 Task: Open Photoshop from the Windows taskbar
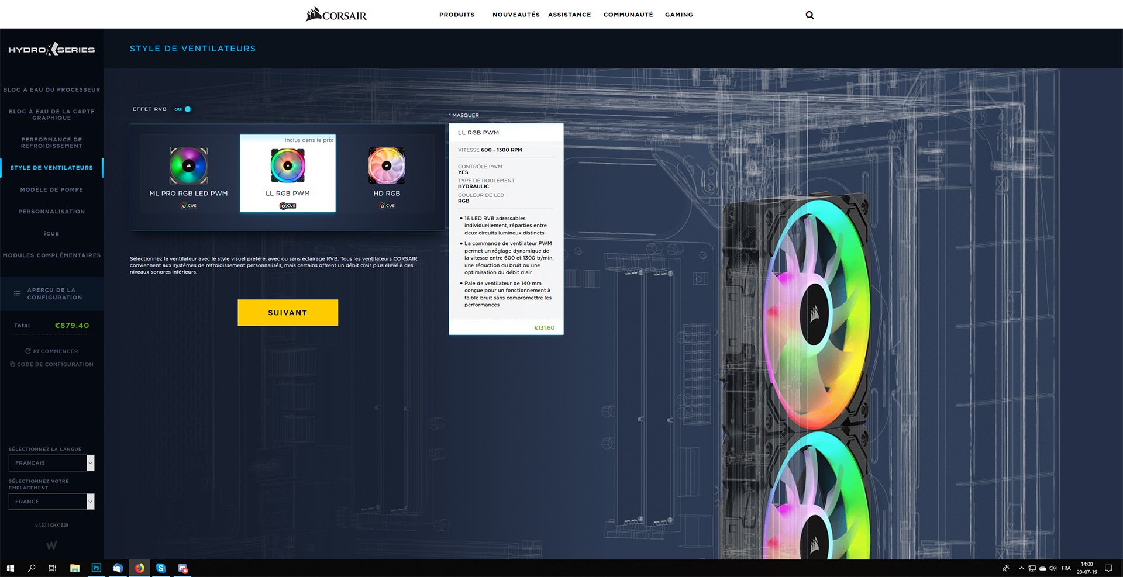pyautogui.click(x=97, y=568)
